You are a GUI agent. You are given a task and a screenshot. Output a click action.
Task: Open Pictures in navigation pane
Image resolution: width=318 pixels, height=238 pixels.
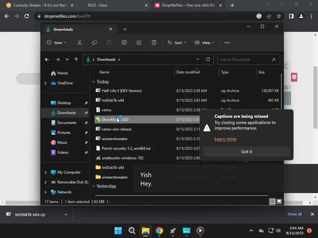click(x=64, y=133)
